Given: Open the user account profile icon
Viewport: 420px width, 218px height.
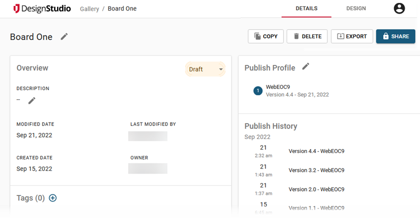Looking at the screenshot, I should (x=399, y=8).
